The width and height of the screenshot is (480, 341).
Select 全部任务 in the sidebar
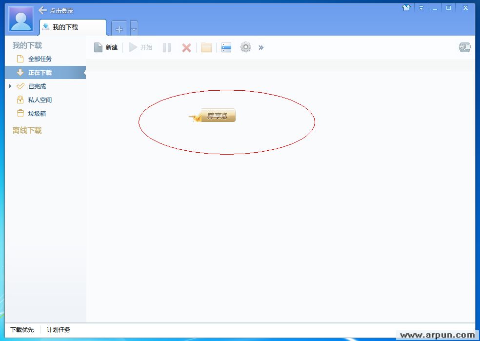point(40,59)
